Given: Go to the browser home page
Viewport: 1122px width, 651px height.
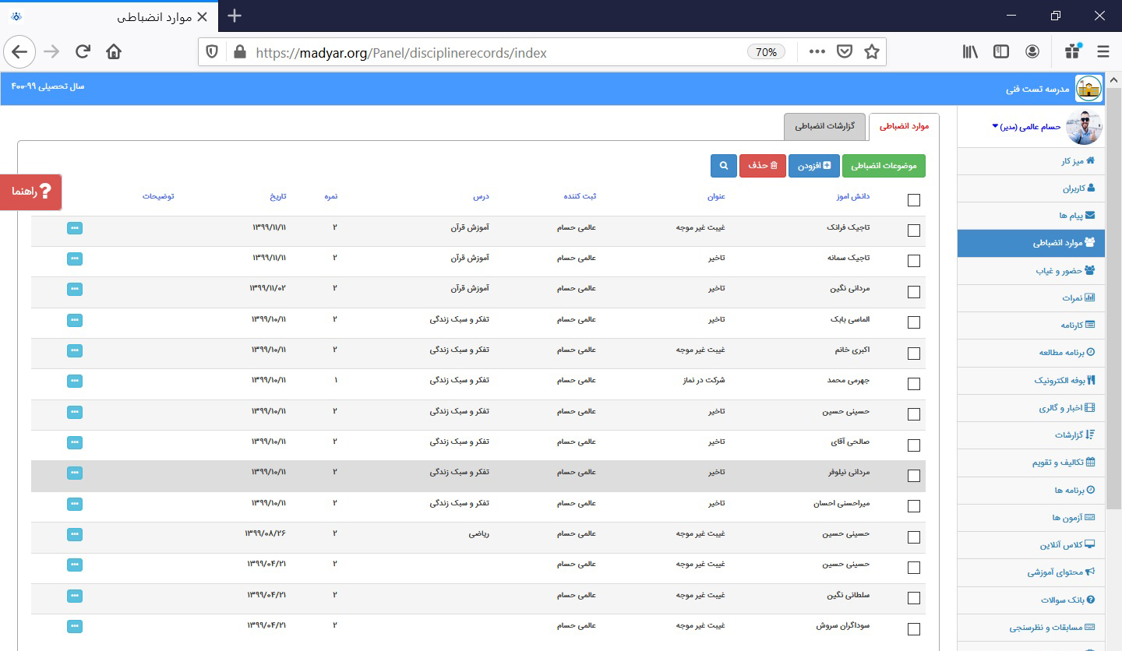Looking at the screenshot, I should click(x=114, y=52).
